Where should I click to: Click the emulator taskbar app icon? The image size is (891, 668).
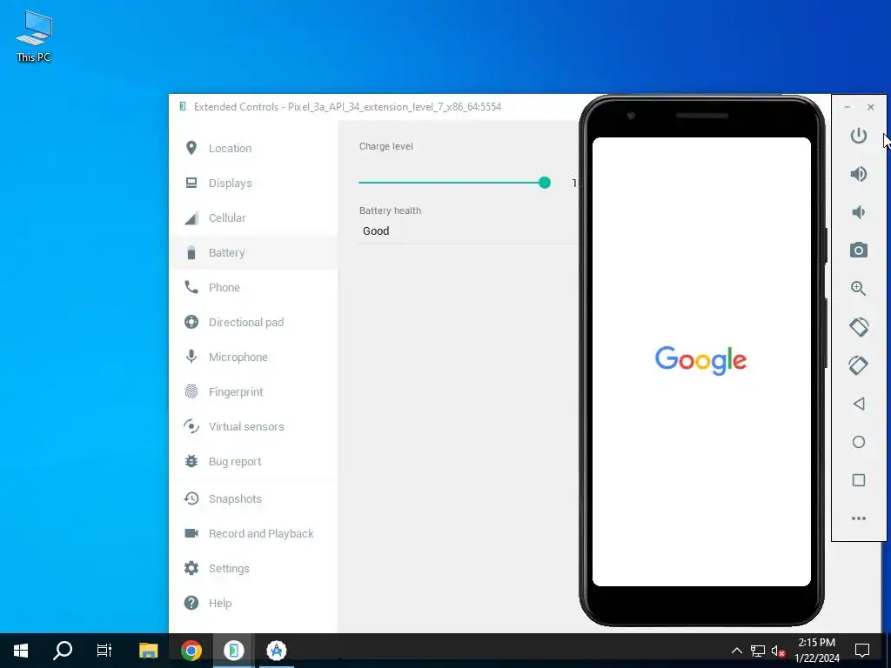pos(233,651)
